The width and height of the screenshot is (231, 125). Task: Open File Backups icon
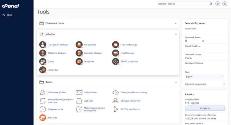coord(79,45)
